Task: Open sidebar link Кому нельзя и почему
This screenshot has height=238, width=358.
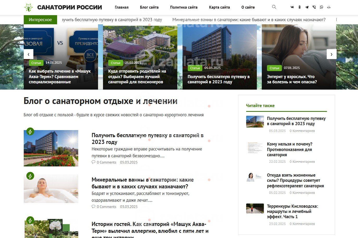Action: pos(289,149)
